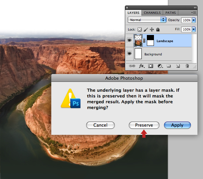
Task: Open the Fill slider arrow
Action: pos(194,29)
